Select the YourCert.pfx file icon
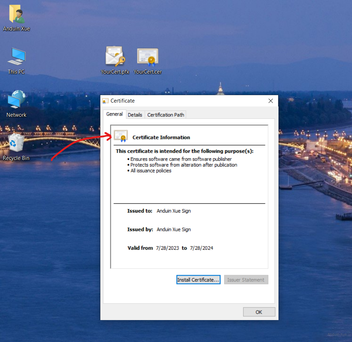The width and height of the screenshot is (352, 342). pyautogui.click(x=115, y=57)
